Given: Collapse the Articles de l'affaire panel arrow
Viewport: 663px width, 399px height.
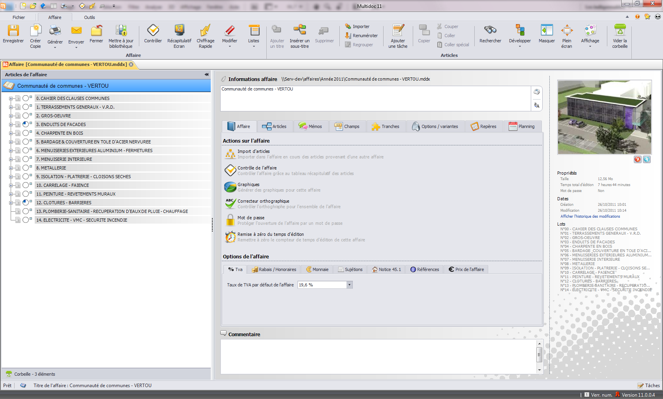Looking at the screenshot, I should 206,74.
